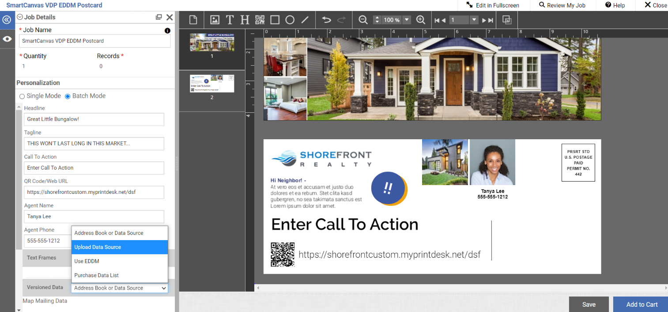
Task: Select the ellipse shape tool
Action: (x=290, y=20)
